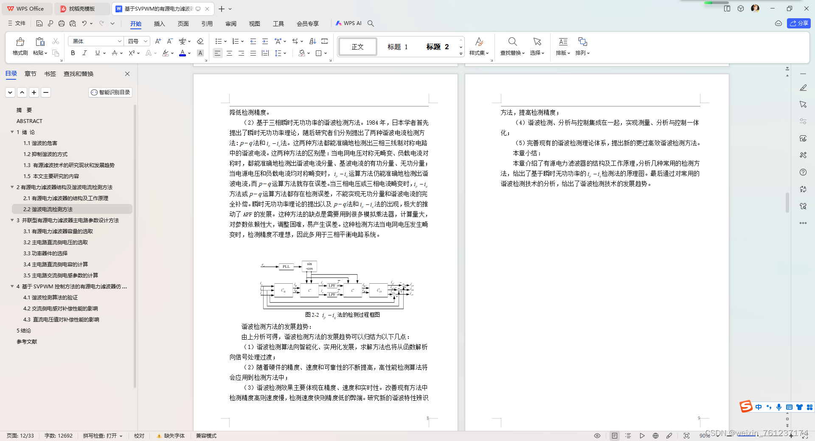Click the decrease indent icon
This screenshot has height=441, width=815.
[x=253, y=41]
